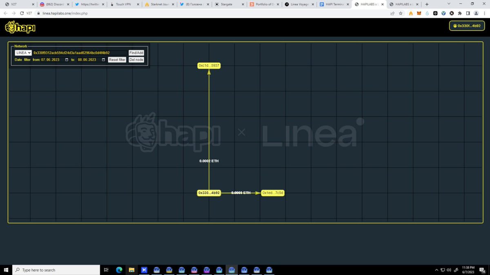The image size is (490, 275).
Task: Switch to the V27 browser tab
Action: click(x=20, y=4)
